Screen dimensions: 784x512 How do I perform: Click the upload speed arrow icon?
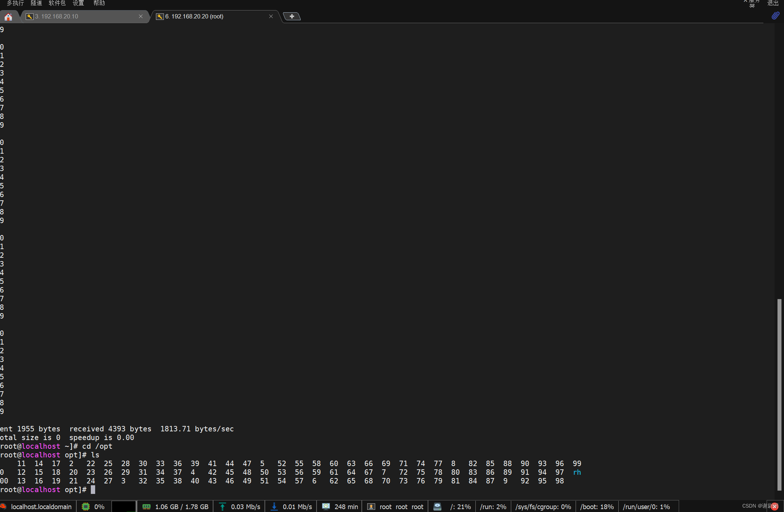(x=223, y=507)
